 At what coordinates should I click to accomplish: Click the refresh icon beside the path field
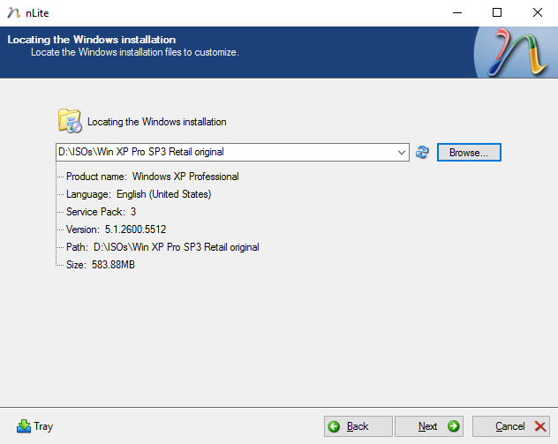click(422, 153)
